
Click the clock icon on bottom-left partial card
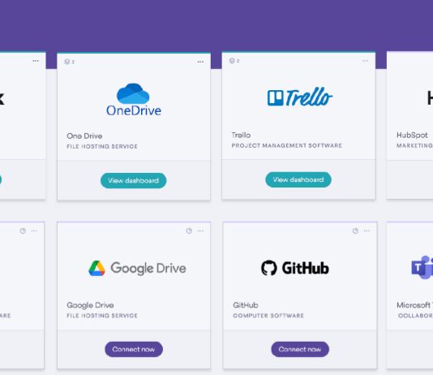point(23,231)
